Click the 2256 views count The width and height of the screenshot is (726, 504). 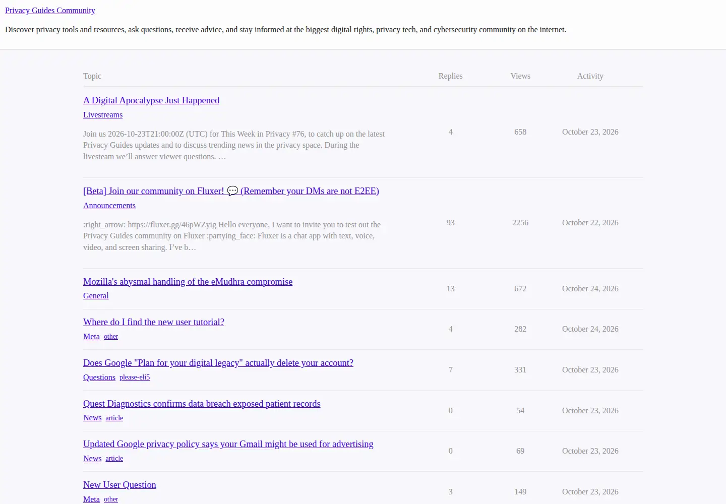click(x=520, y=223)
